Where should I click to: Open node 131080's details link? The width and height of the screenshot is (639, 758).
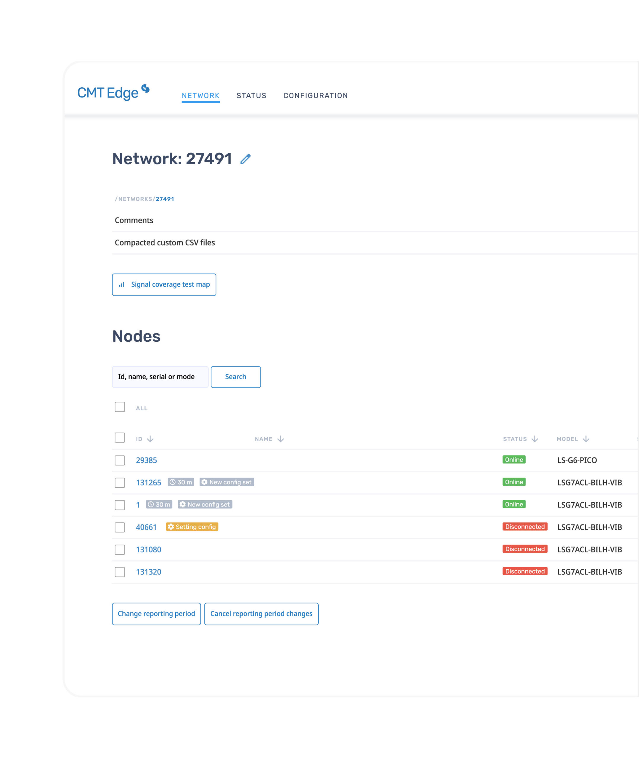(x=149, y=549)
